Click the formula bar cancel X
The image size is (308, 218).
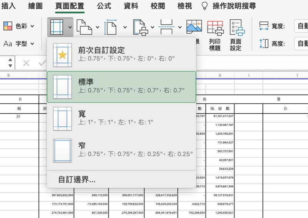[x=26, y=63]
